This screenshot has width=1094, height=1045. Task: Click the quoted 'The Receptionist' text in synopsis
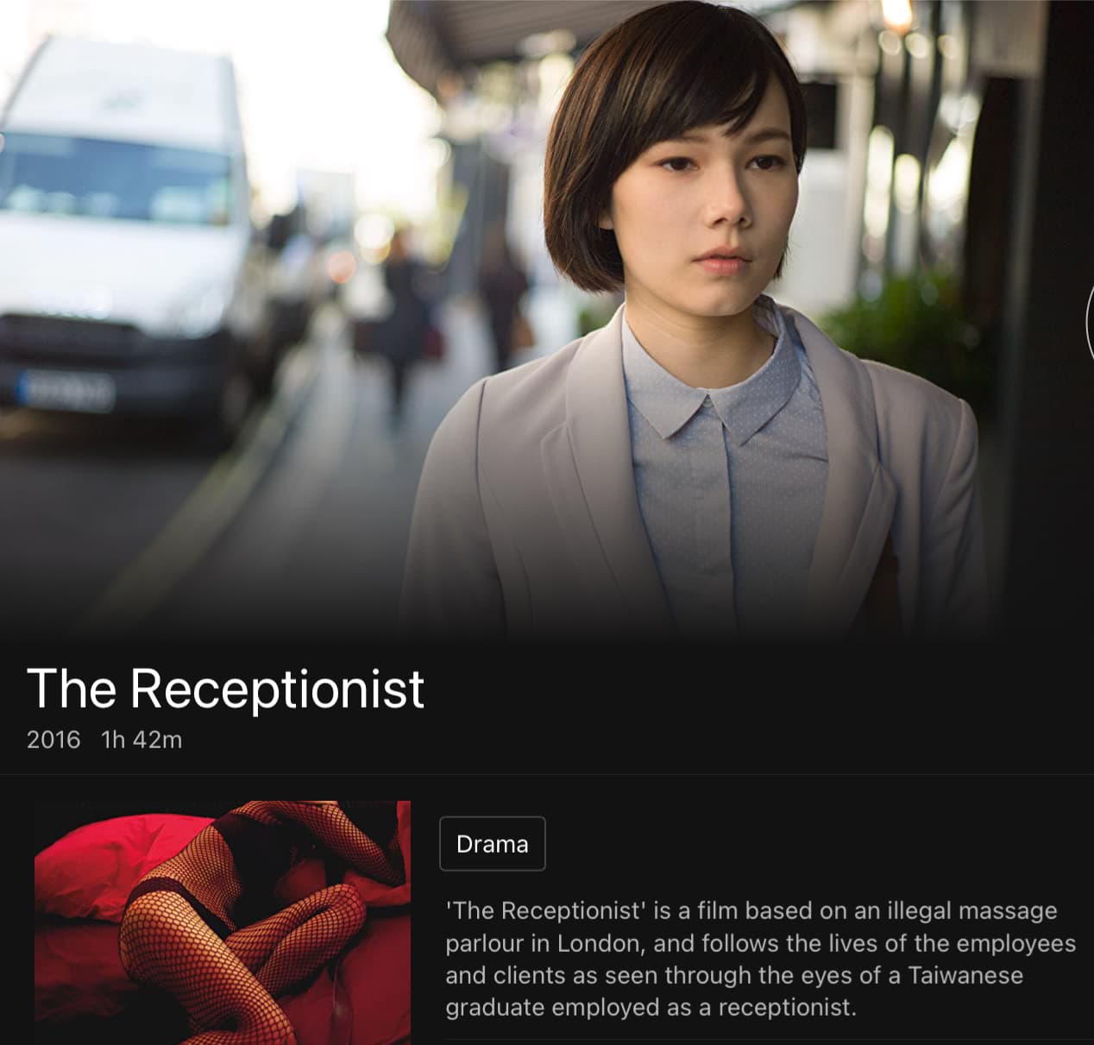click(547, 910)
